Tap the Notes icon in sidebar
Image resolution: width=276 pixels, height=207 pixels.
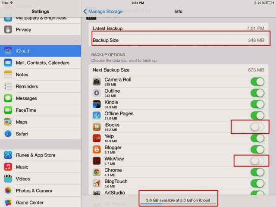[8, 75]
